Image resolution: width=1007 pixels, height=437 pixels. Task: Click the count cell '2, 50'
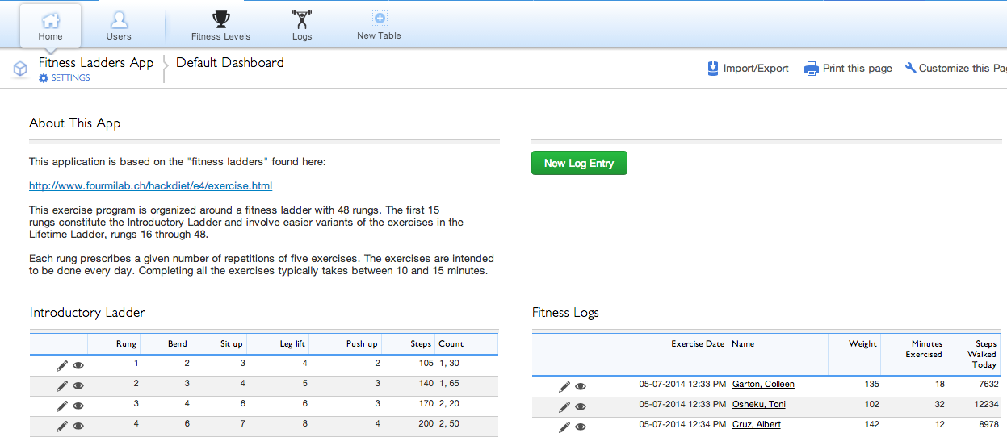(451, 424)
